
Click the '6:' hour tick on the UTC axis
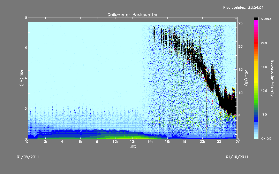pyautogui.click(x=81, y=142)
